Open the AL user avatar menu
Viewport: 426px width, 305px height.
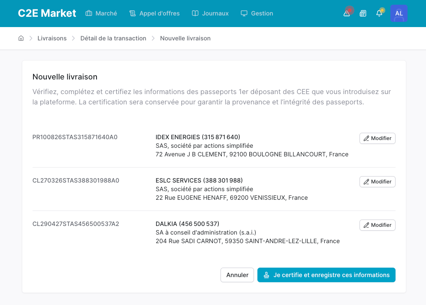pos(399,13)
